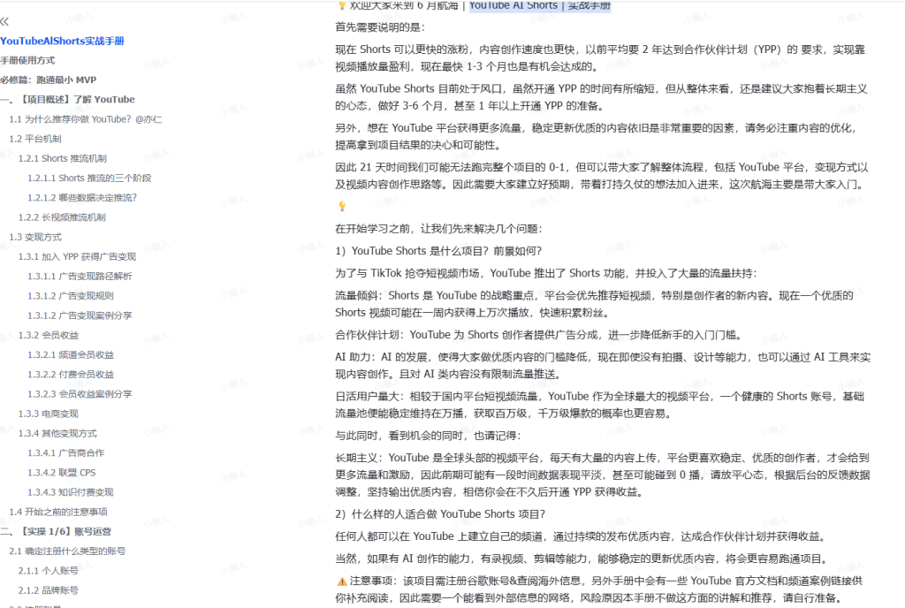Image resolution: width=905 pixels, height=608 pixels.
Task: Click question 1) YouTube Shorts 是什么项目
Action: click(438, 251)
